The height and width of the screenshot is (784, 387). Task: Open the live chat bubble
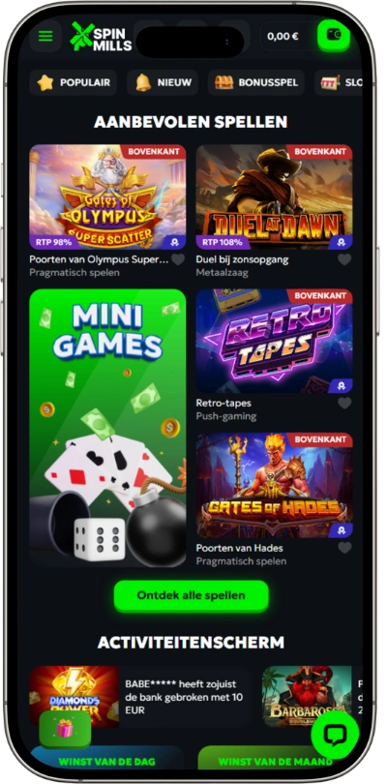[x=335, y=734]
